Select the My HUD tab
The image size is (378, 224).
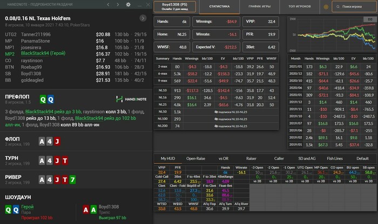pos(168,158)
